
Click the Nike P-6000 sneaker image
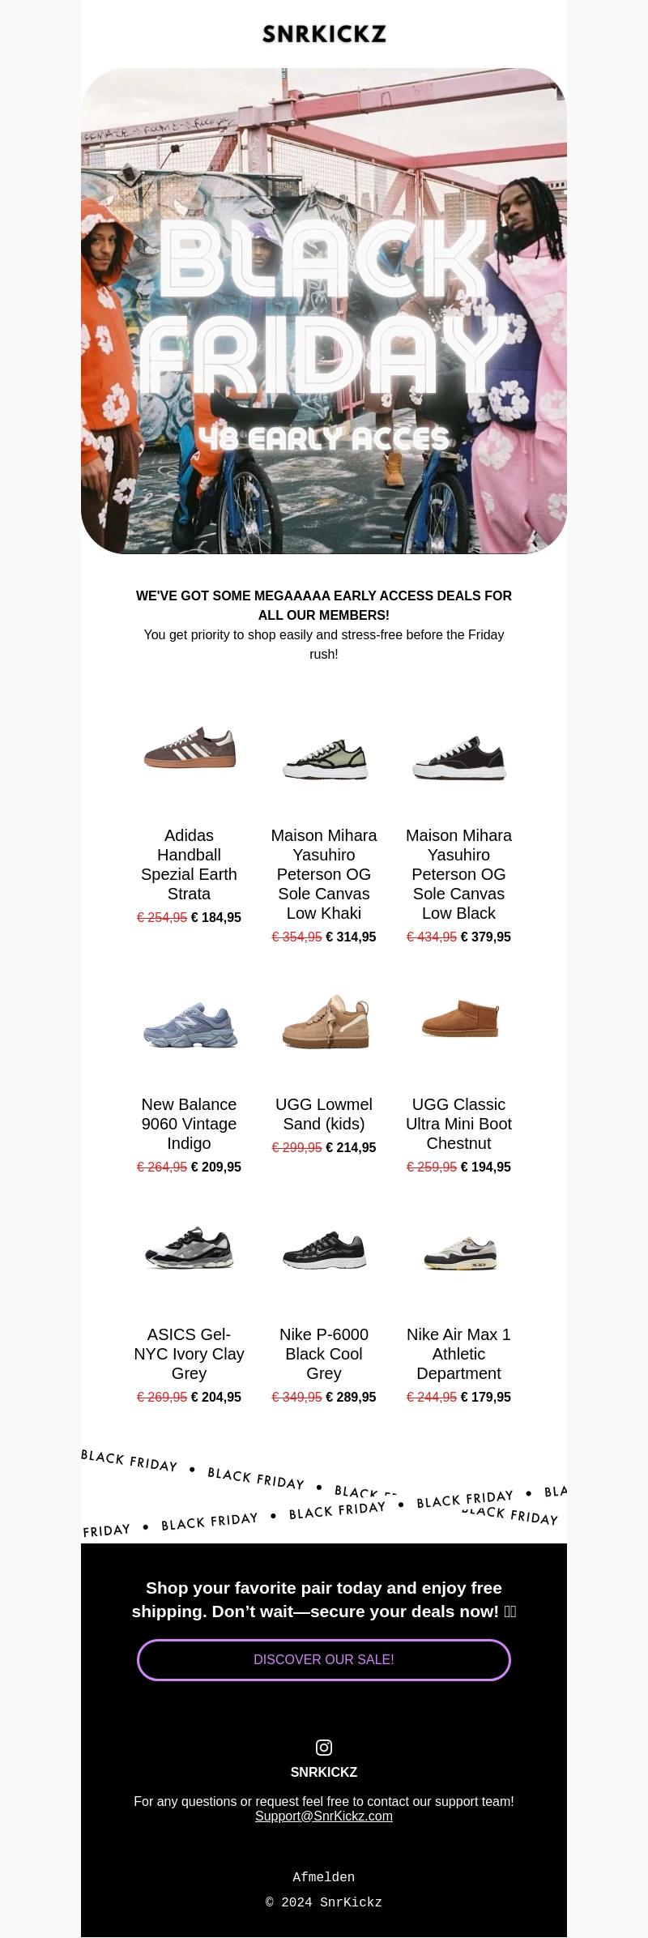click(x=324, y=1250)
